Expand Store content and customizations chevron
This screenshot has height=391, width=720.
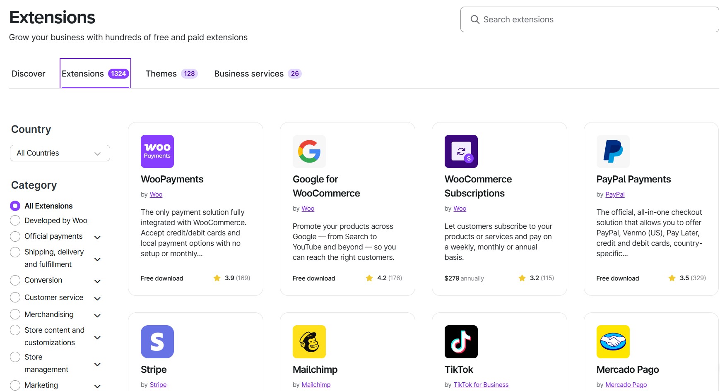tap(98, 338)
